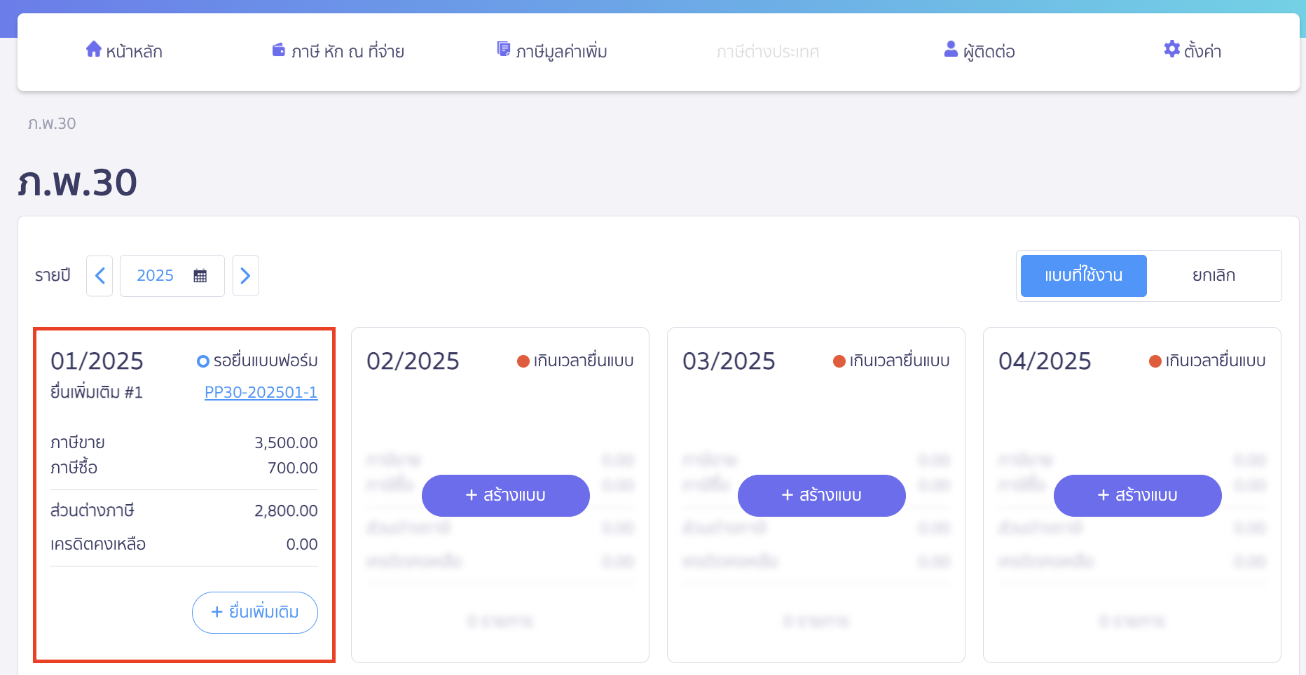Viewport: 1306px width, 675px height.
Task: Click the ภ.พ.30 breadcrumb text
Action: click(x=52, y=124)
